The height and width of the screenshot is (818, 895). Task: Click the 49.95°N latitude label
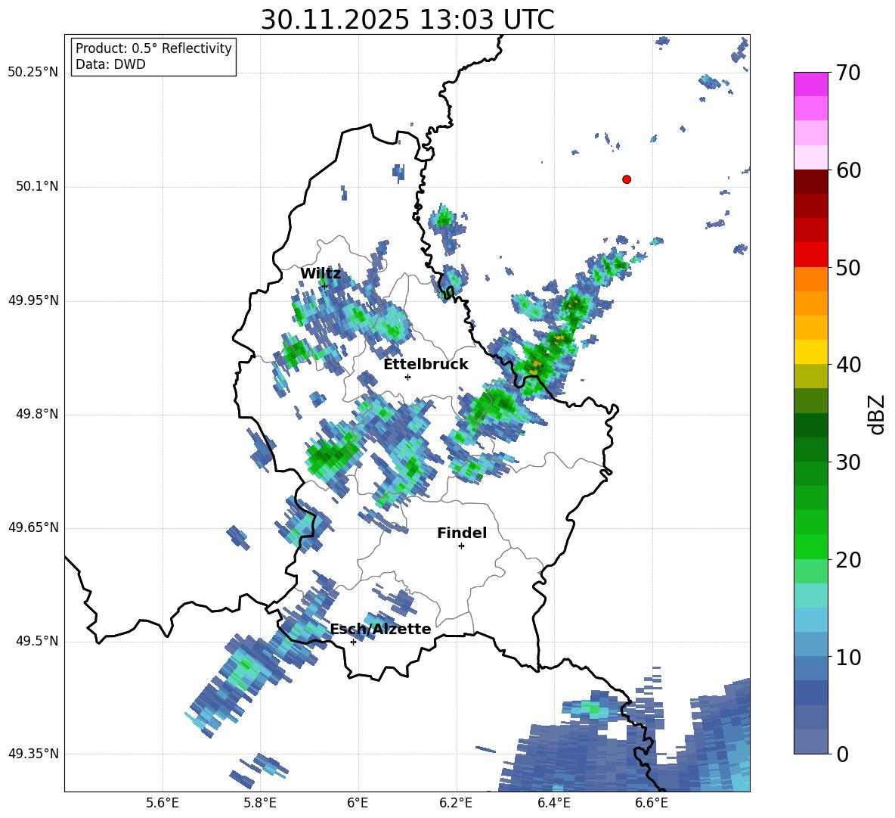pos(33,300)
